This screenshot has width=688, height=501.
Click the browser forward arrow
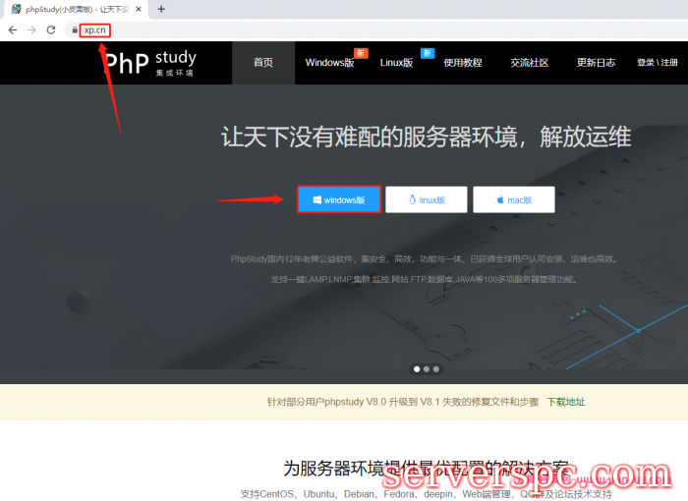click(31, 29)
